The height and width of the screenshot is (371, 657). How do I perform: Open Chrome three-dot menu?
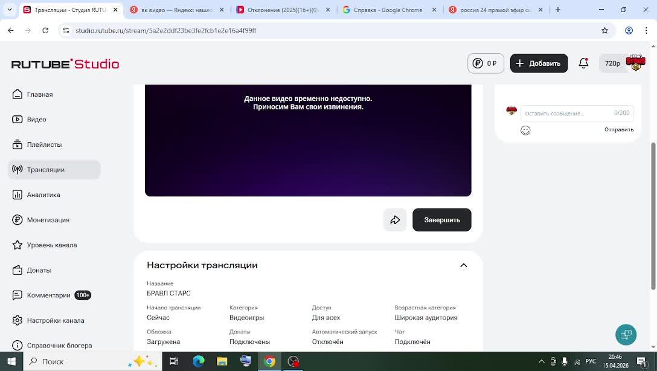(646, 30)
